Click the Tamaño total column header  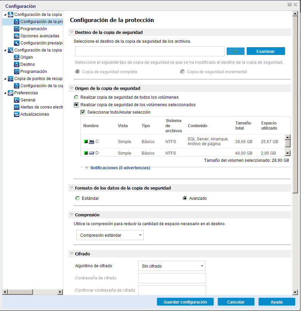pos(243,125)
